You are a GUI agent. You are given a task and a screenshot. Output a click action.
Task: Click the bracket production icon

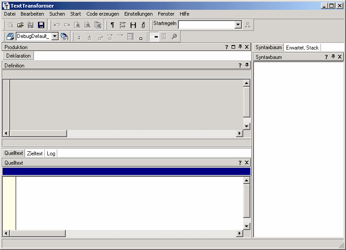point(133,25)
